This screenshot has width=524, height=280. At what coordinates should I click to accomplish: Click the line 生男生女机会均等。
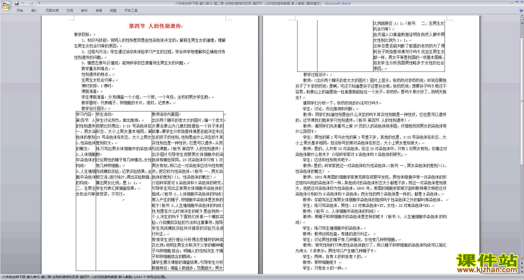[x=98, y=80]
